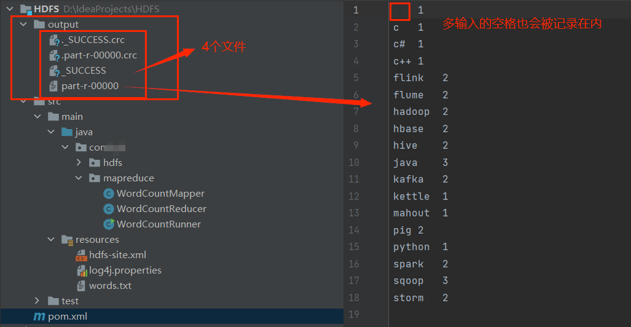This screenshot has width=631, height=327.
Task: Open hdfs-site.xml in resources
Action: click(117, 255)
